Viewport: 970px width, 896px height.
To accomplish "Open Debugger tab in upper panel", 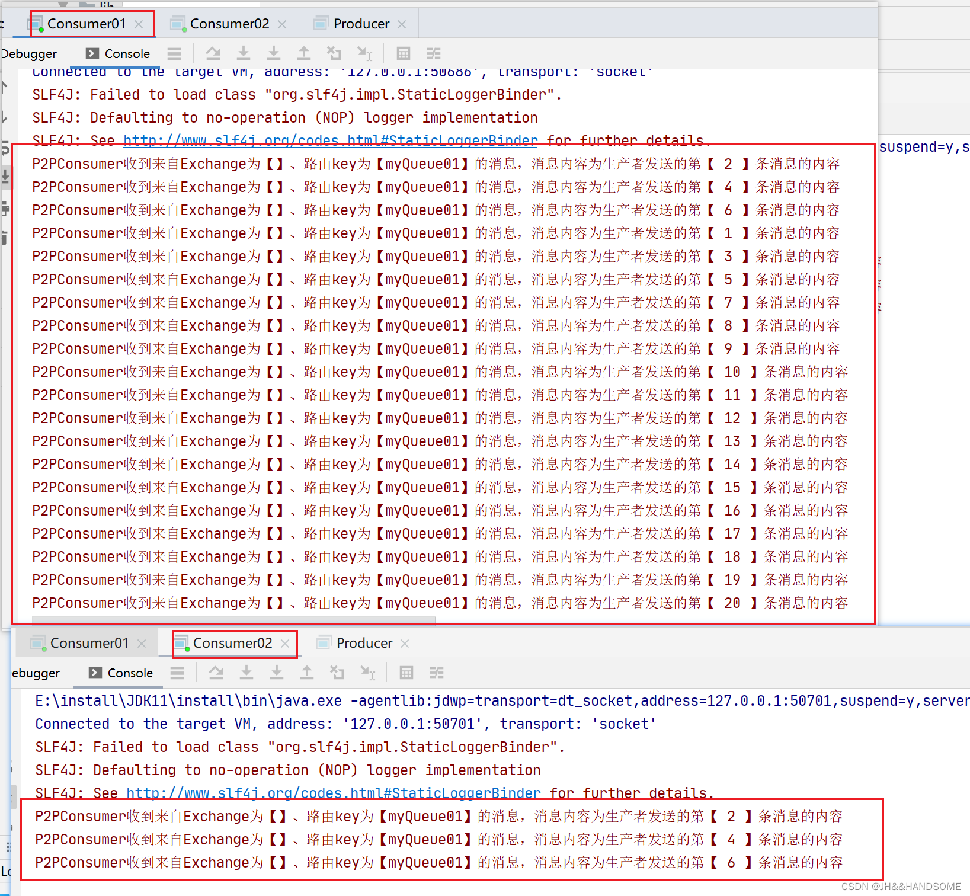I will [x=28, y=54].
